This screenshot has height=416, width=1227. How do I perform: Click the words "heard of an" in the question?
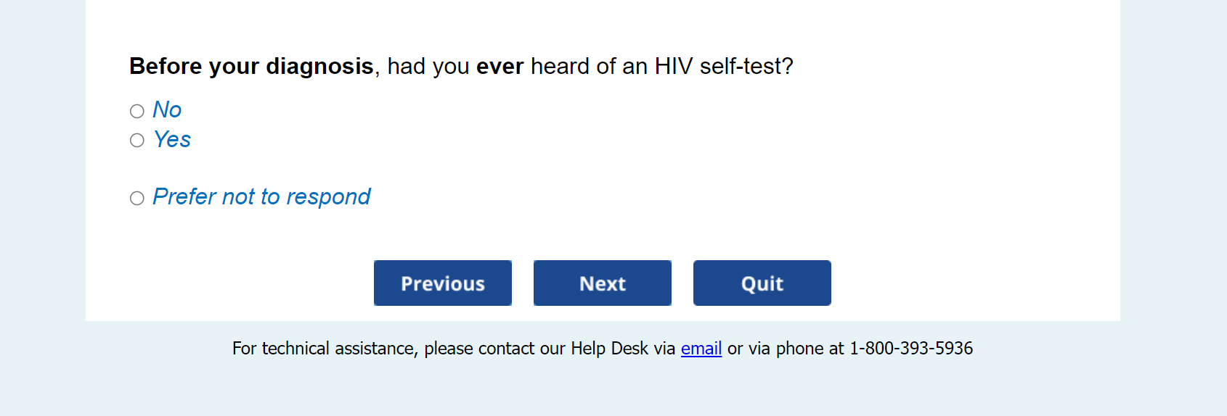(589, 67)
